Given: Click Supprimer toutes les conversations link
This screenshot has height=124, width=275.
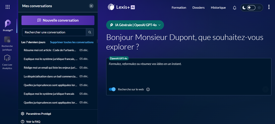Looking at the screenshot, I should coord(72,42).
